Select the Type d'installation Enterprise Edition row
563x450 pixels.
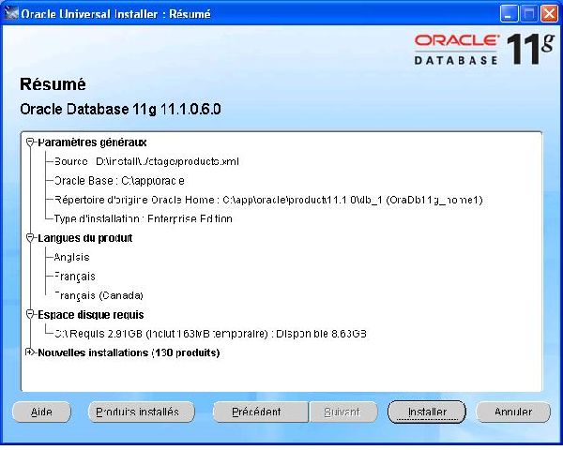click(143, 218)
